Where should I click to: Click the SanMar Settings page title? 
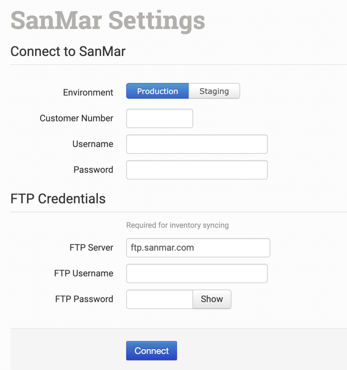(108, 21)
